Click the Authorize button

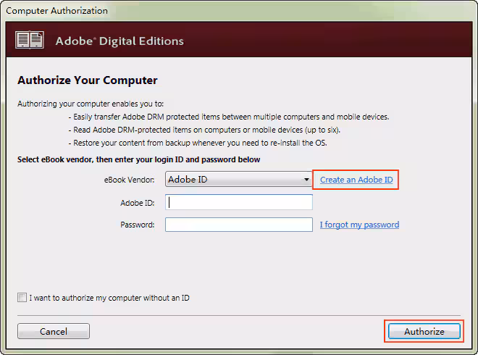point(424,331)
